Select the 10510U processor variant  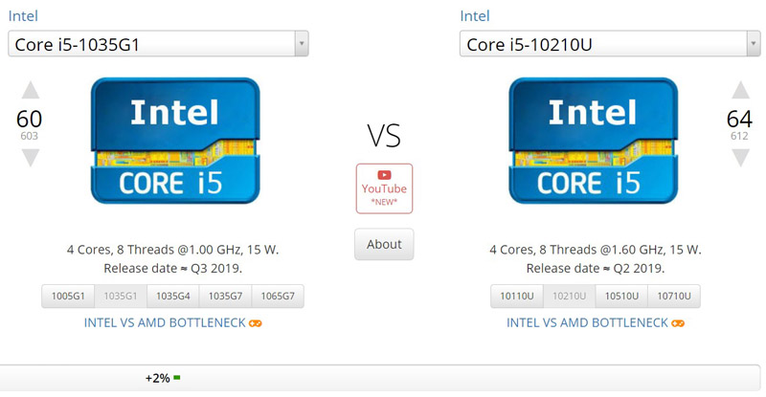tap(621, 296)
